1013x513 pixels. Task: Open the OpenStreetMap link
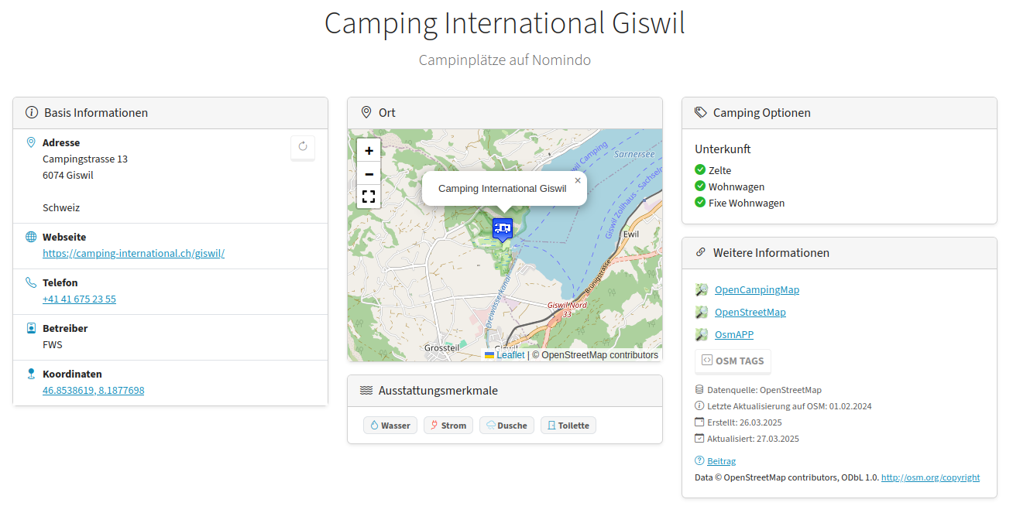coord(750,312)
